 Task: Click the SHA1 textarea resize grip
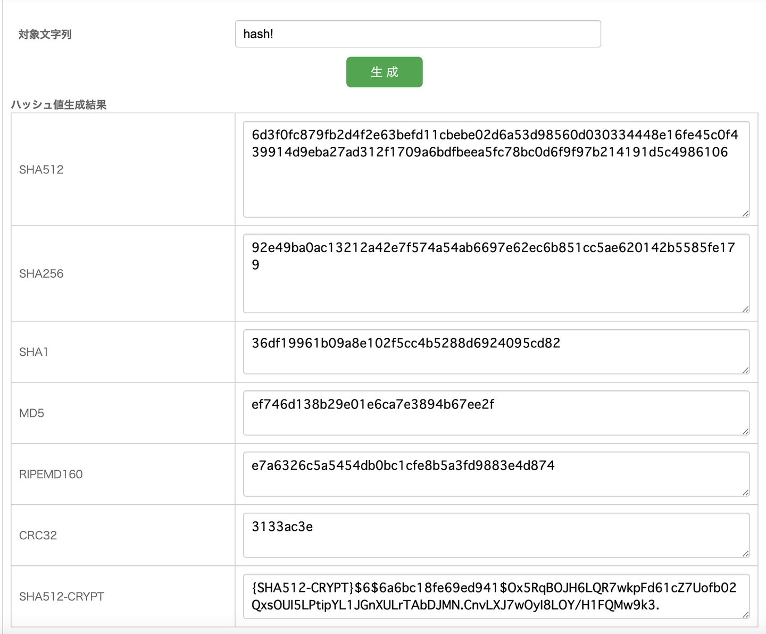tap(746, 370)
